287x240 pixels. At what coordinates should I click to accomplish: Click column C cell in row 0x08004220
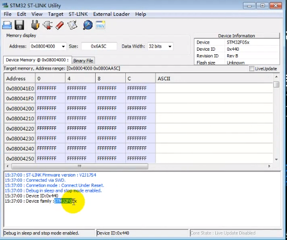click(x=141, y=128)
